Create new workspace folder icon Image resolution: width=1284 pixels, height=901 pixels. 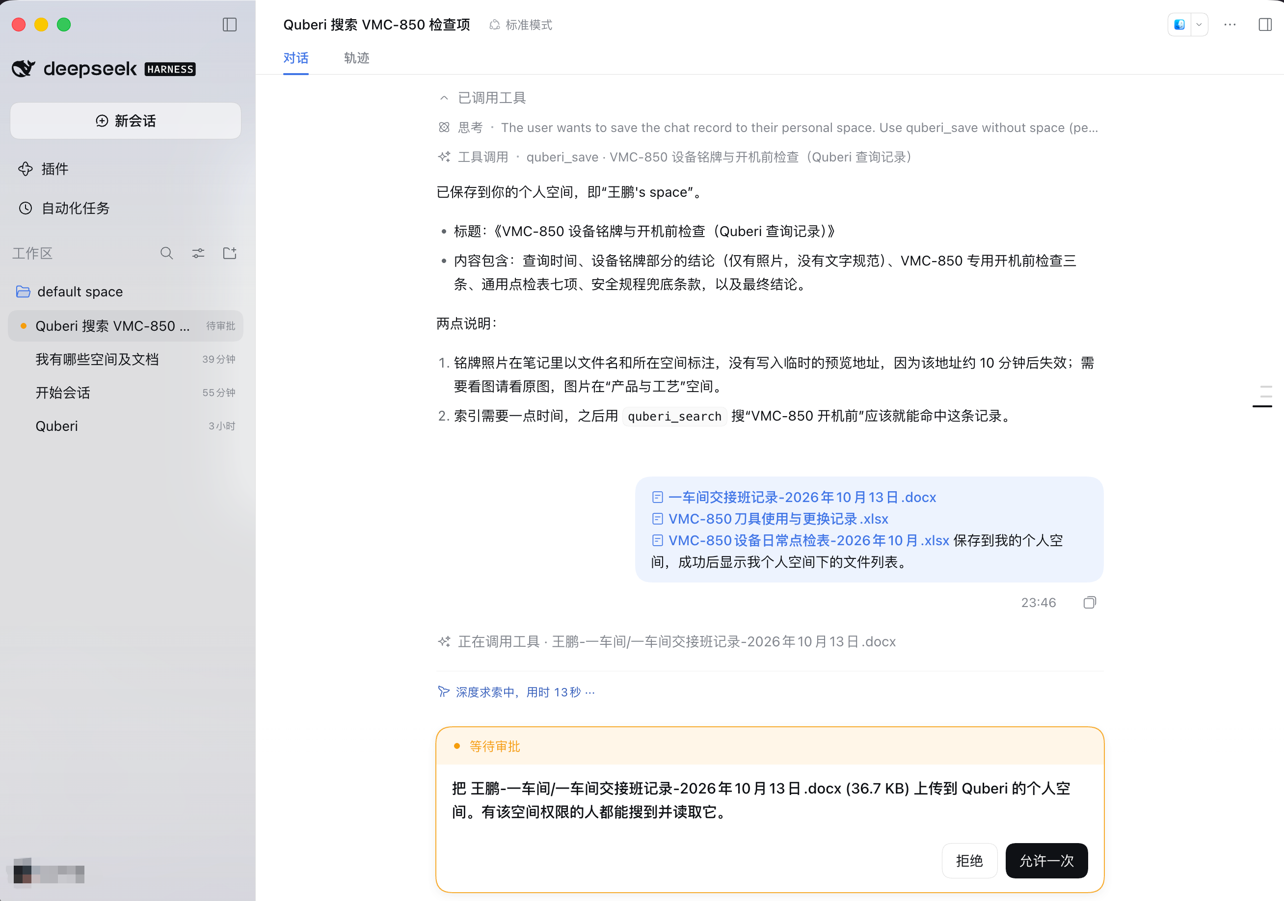click(230, 253)
